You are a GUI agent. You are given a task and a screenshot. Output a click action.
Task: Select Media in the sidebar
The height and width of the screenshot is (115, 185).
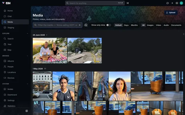15,22
